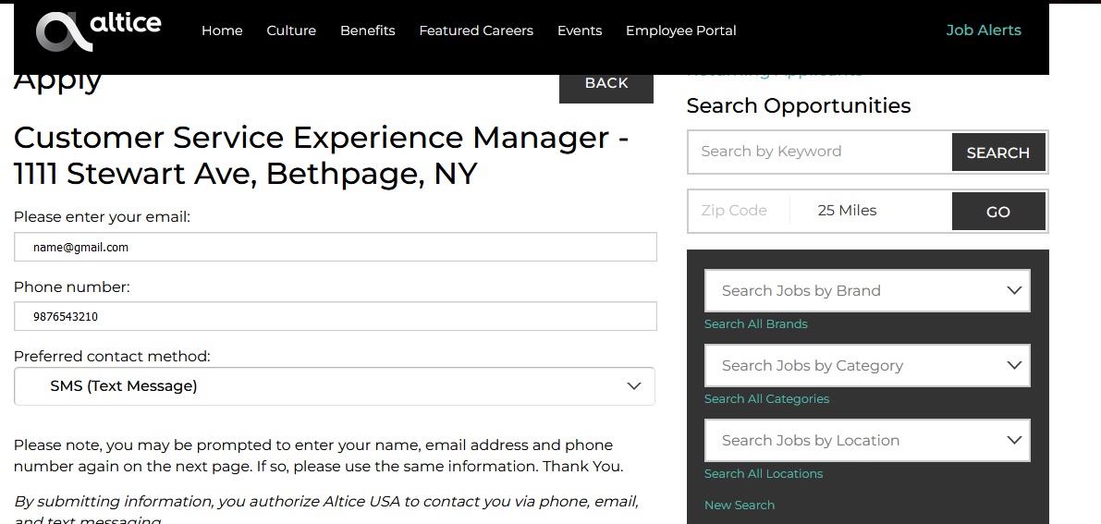
Task: Click the BACK button
Action: (606, 84)
